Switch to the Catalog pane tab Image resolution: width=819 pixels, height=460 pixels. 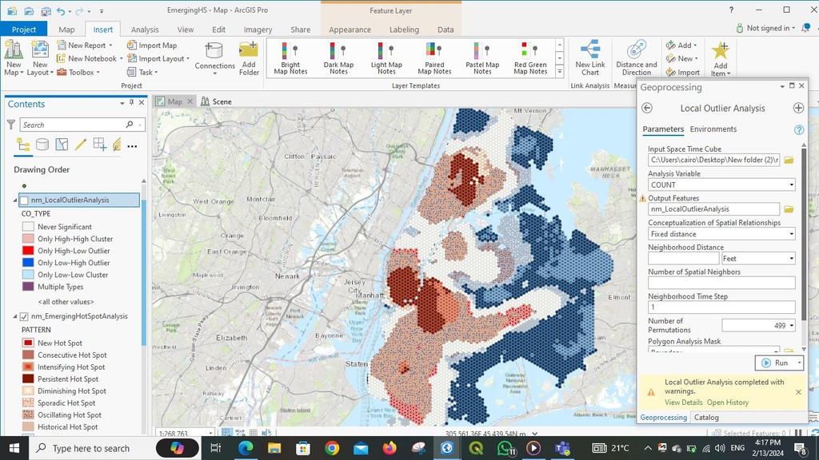point(706,417)
